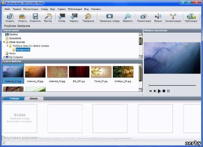
Task: Switch to the Шкала (Timeline) tab
Action: pos(34,99)
